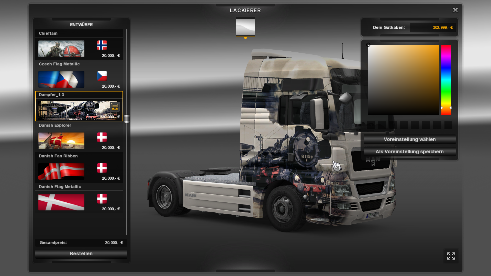Select the underlined first preset color slot
The width and height of the screenshot is (491, 276).
click(x=371, y=125)
